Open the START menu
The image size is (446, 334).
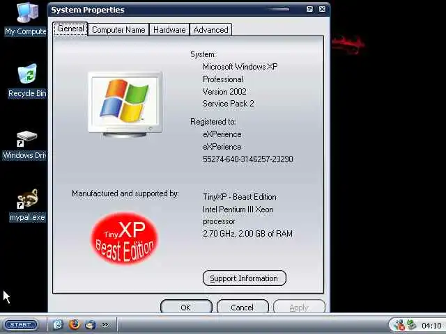click(x=22, y=325)
